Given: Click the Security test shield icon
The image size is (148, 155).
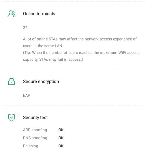Looking at the screenshot, I should (x=12, y=117).
